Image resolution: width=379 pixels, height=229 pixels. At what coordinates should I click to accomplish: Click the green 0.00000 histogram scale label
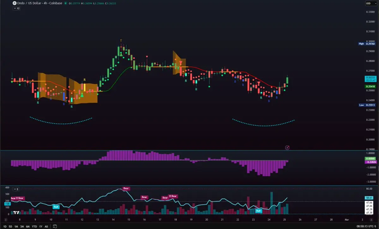click(370, 159)
